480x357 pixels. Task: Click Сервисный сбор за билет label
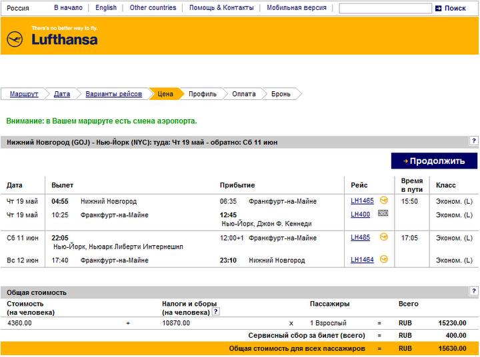pyautogui.click(x=307, y=336)
